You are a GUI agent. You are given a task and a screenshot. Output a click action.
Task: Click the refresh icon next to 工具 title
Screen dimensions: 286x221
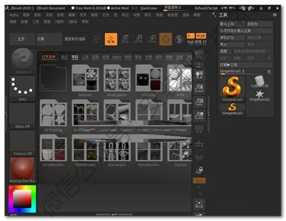(275, 15)
